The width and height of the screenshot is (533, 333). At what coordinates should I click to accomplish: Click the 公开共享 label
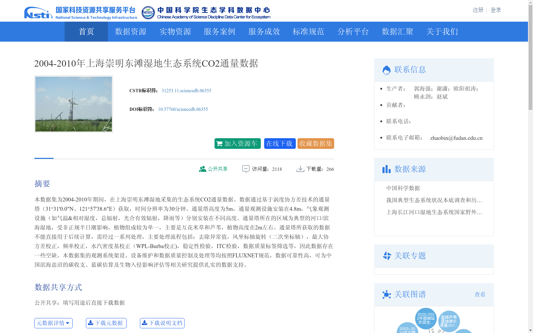tap(218, 169)
